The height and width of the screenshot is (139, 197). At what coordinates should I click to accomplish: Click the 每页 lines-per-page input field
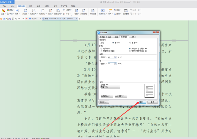point(112,64)
